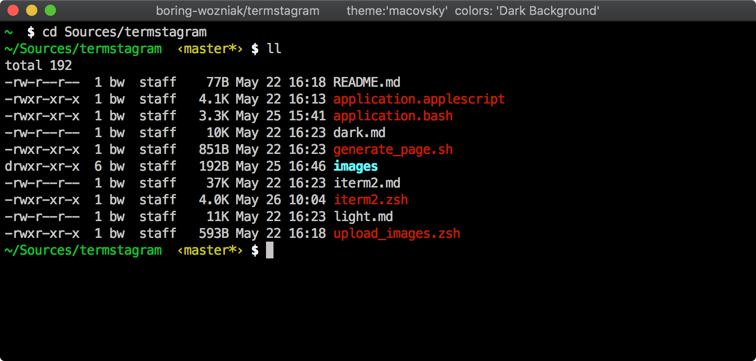Click the green maximize window button
The image size is (756, 361).
point(50,10)
